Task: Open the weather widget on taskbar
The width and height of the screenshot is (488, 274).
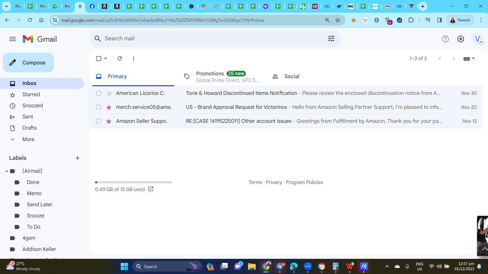Action: [23, 266]
